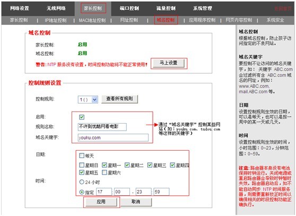Click the end minute field showing 59
This screenshot has width=296, height=216.
pyautogui.click(x=161, y=192)
